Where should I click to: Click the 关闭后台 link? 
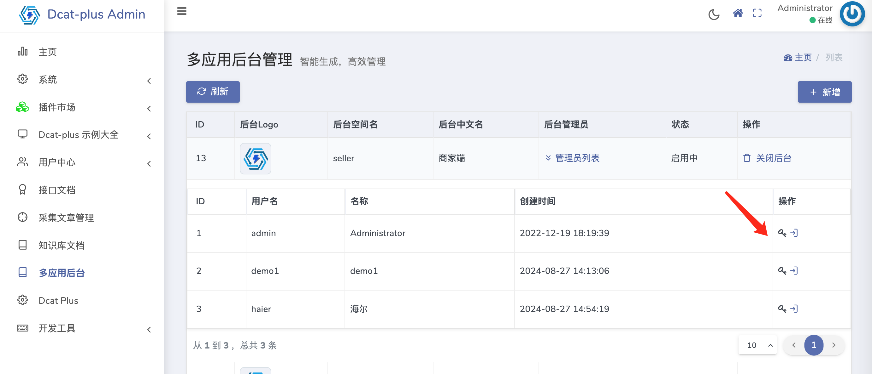(767, 158)
